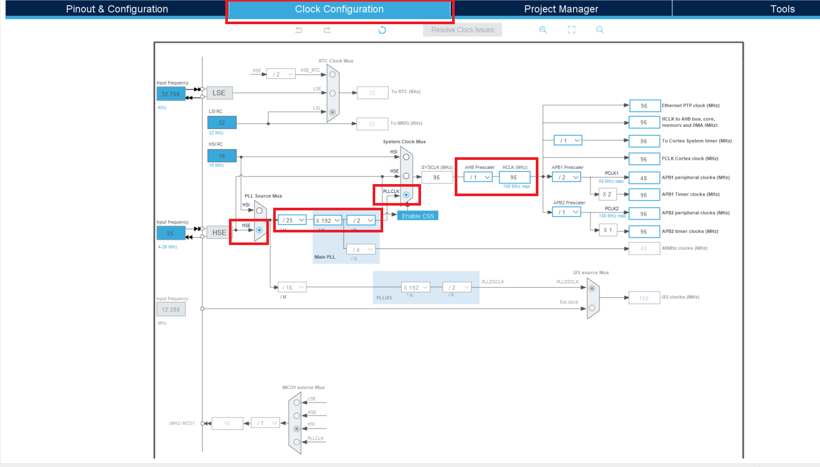Click the reset clock configuration icon
Viewport: 820px width, 467px height.
tap(382, 30)
